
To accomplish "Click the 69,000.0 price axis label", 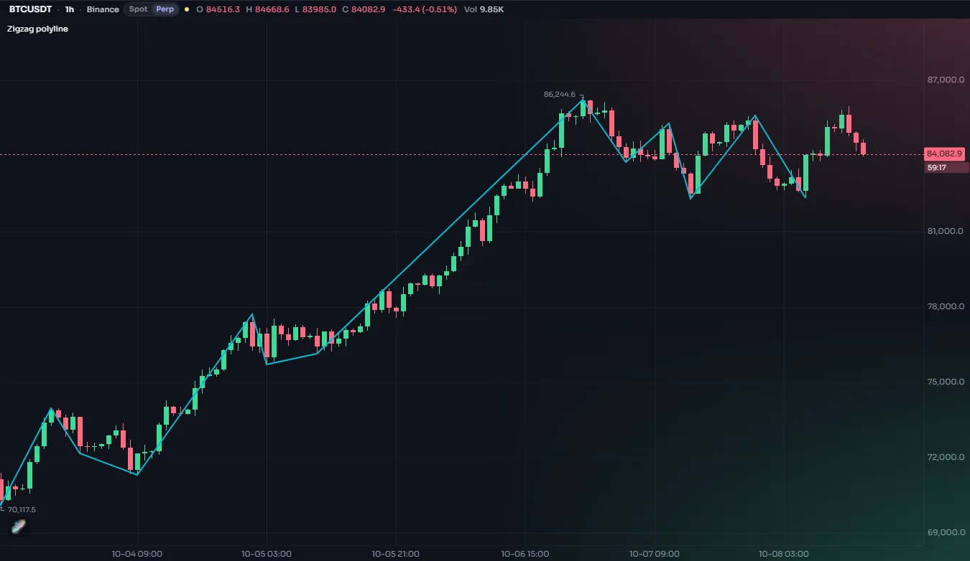I will 945,532.
